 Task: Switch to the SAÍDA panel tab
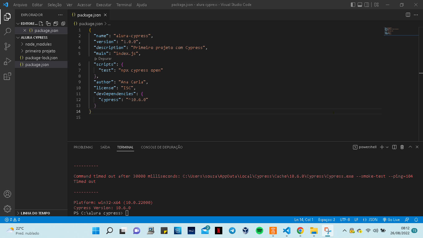(105, 147)
